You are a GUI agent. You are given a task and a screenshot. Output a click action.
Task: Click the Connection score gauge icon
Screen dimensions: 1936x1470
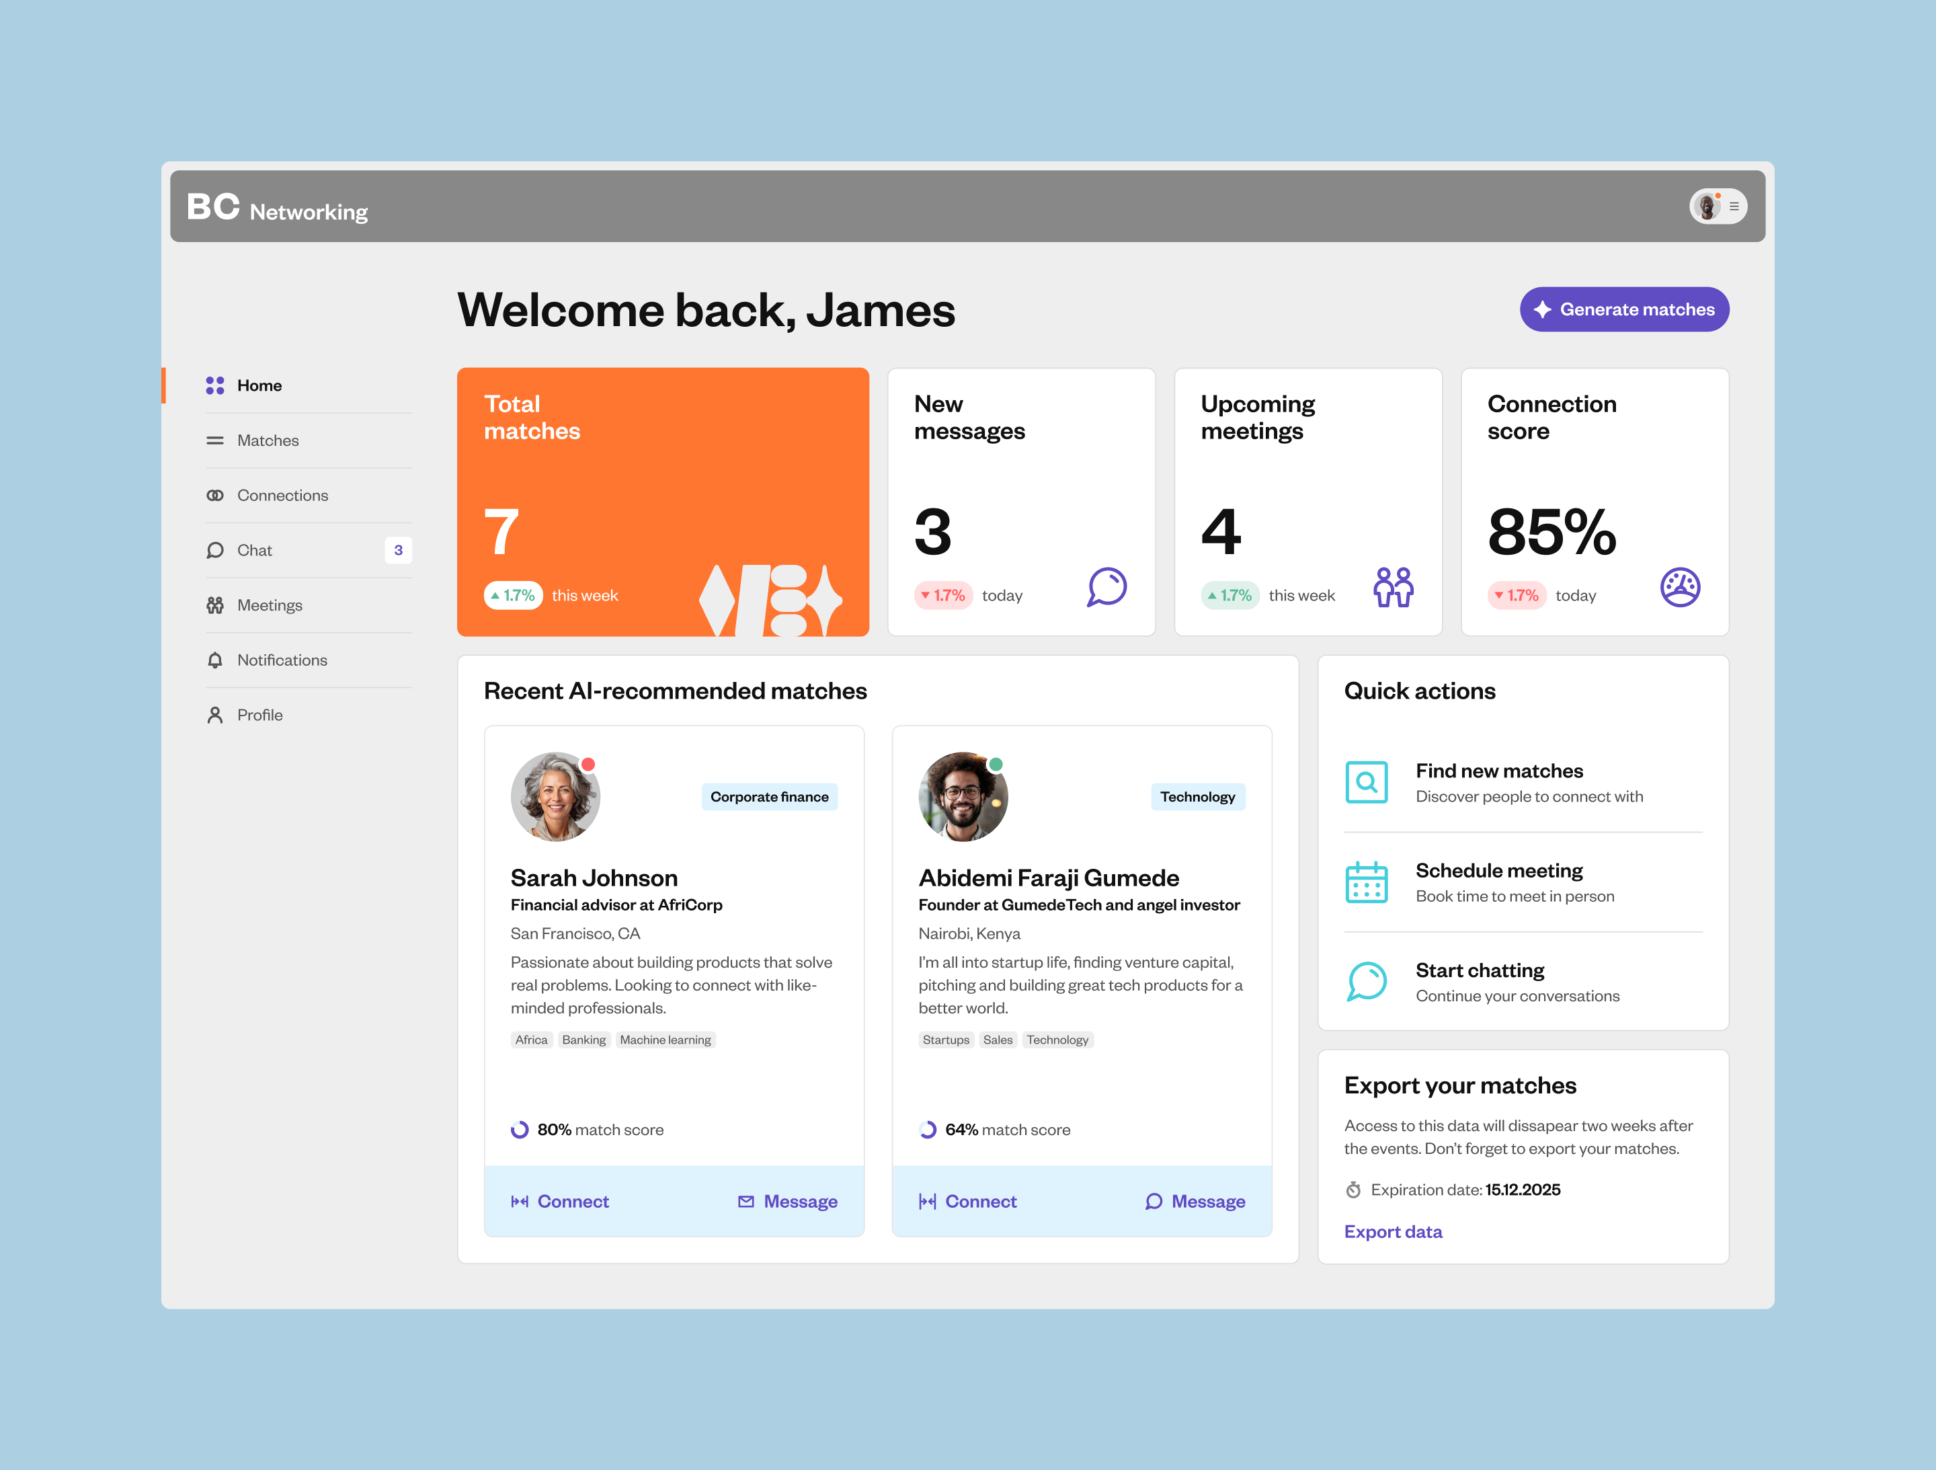coord(1680,588)
